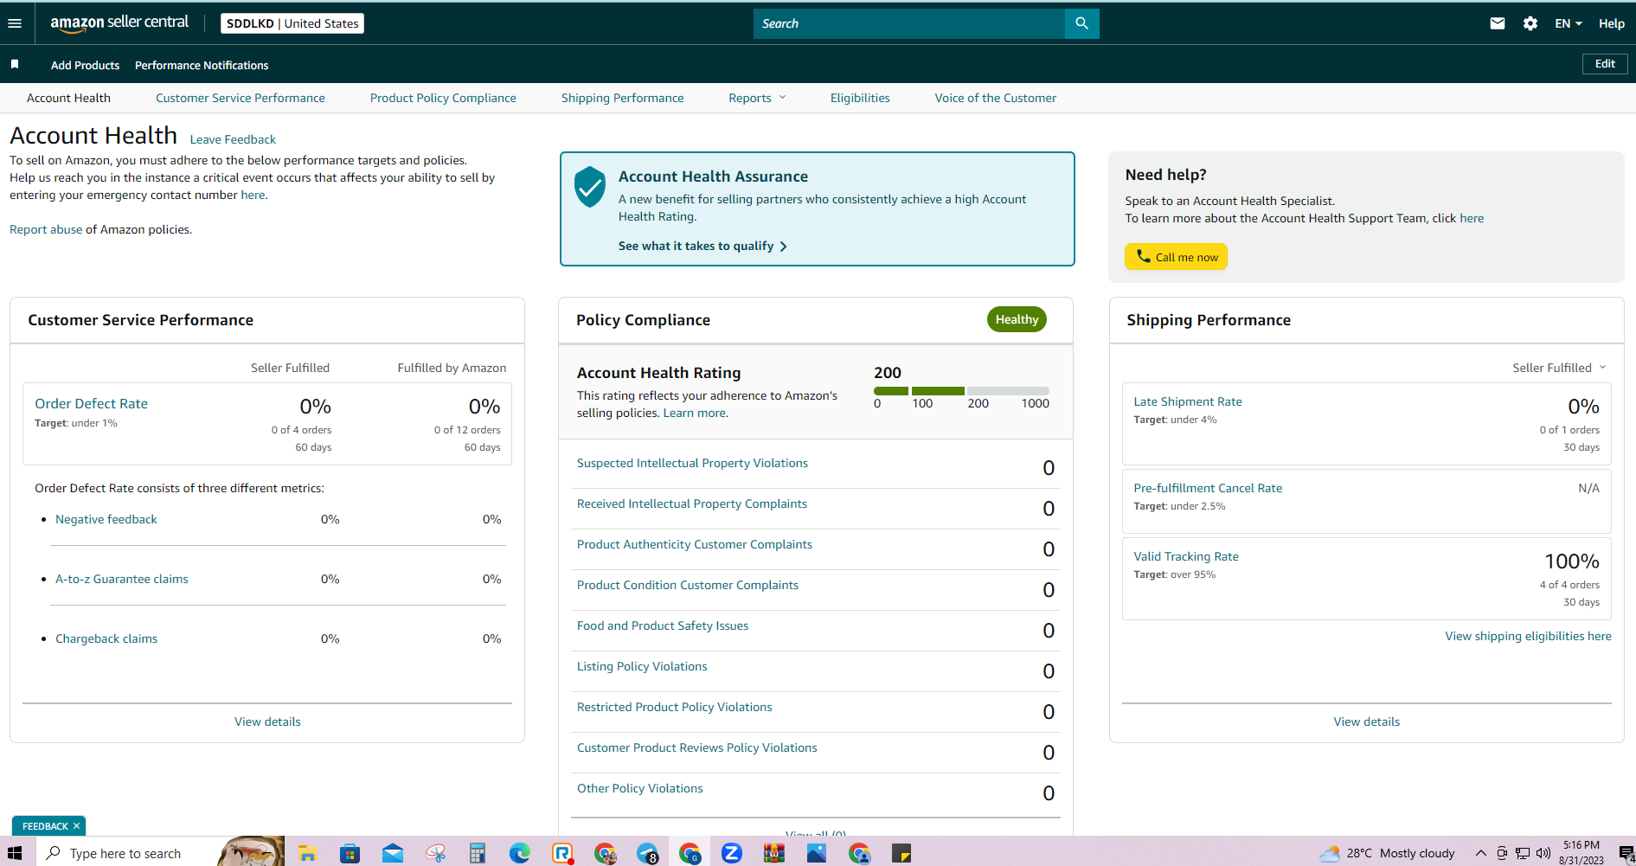This screenshot has height=866, width=1636.
Task: Open the Windows notification center
Action: (x=1626, y=853)
